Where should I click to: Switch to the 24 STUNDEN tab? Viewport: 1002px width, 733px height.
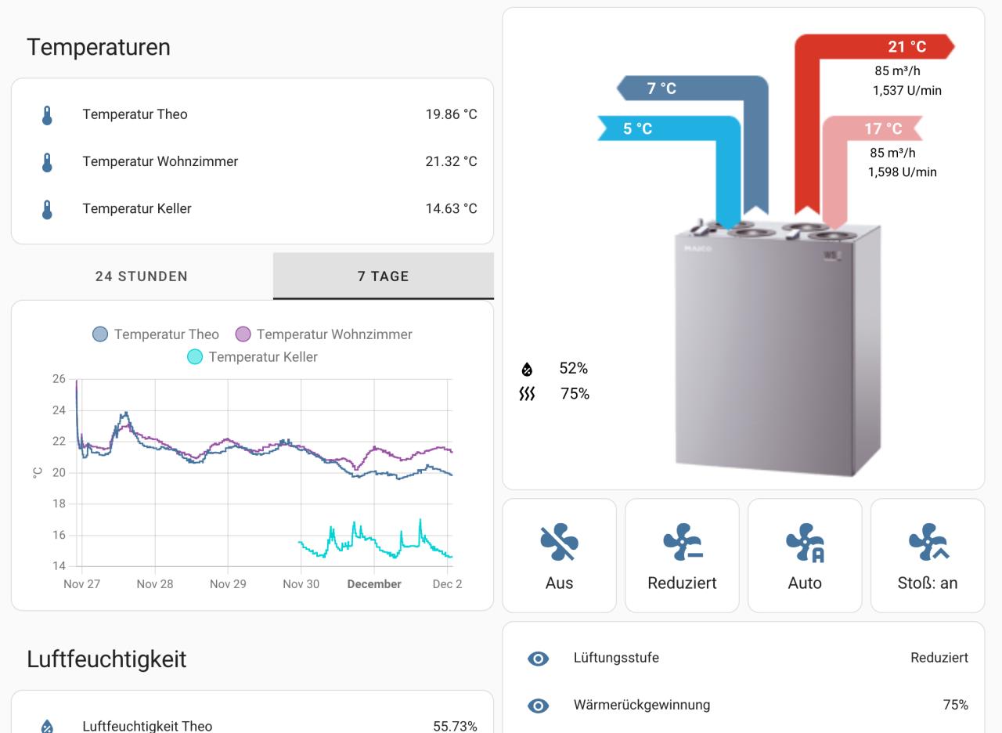tap(142, 276)
